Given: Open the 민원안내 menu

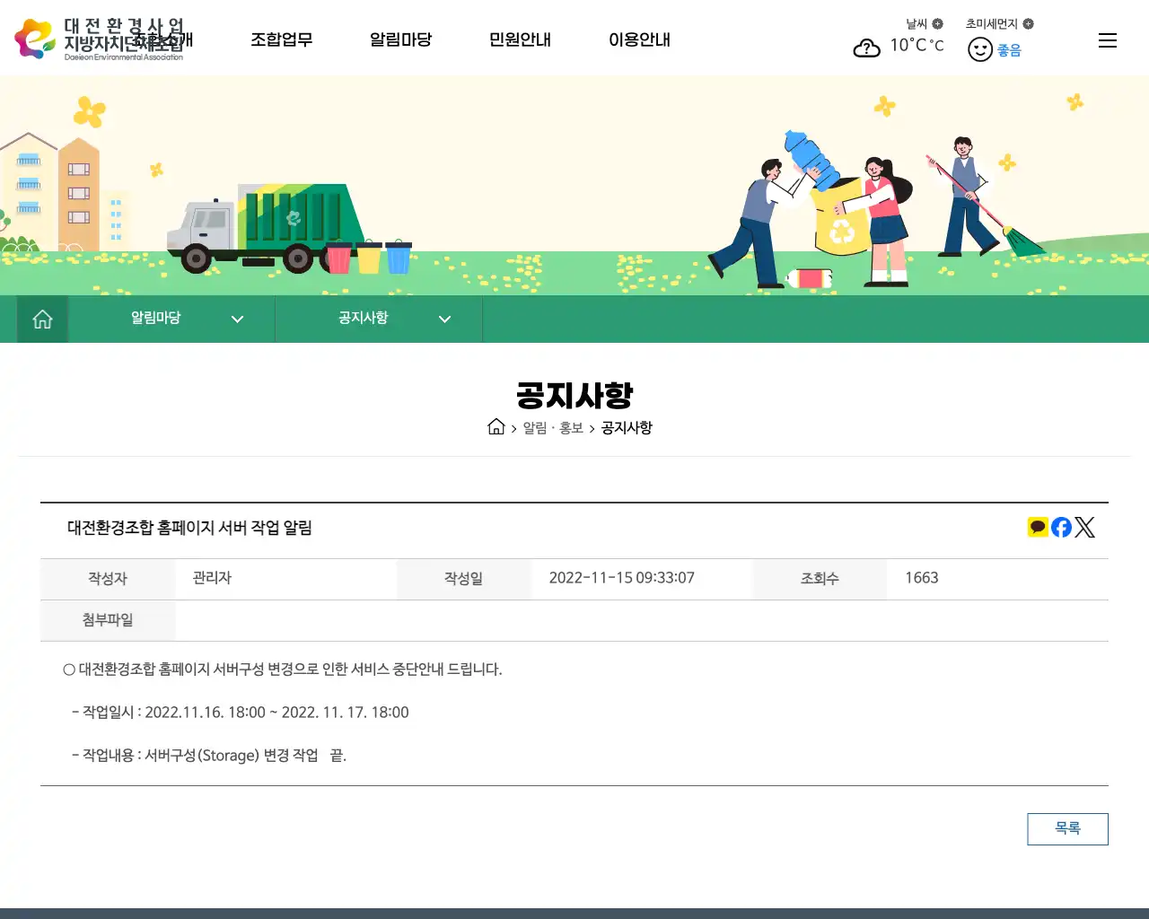Looking at the screenshot, I should click(520, 39).
